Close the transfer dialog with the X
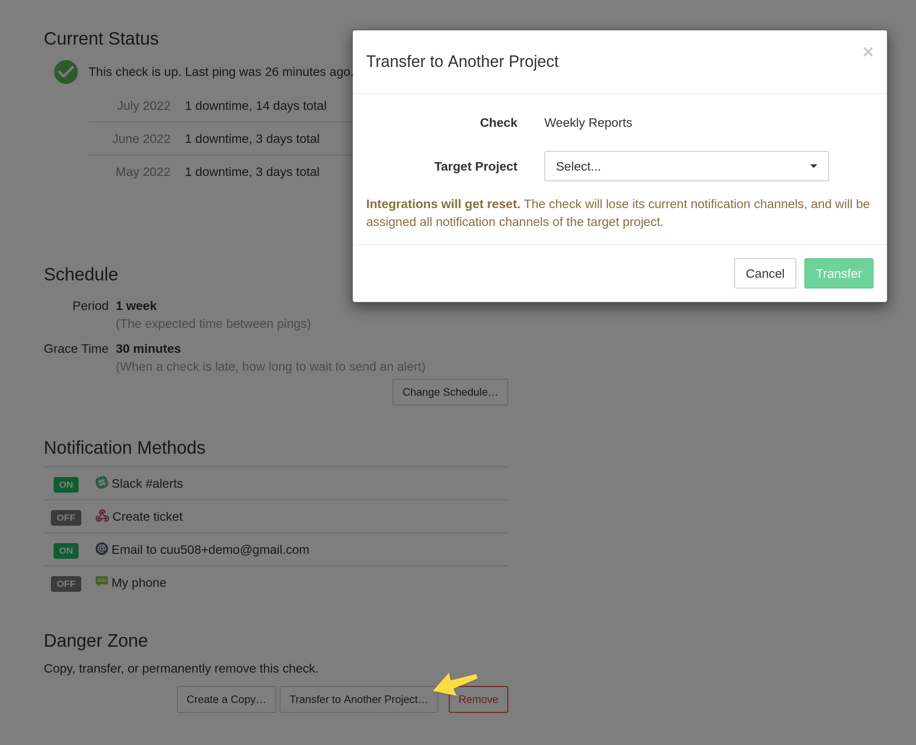The height and width of the screenshot is (745, 916). (868, 52)
